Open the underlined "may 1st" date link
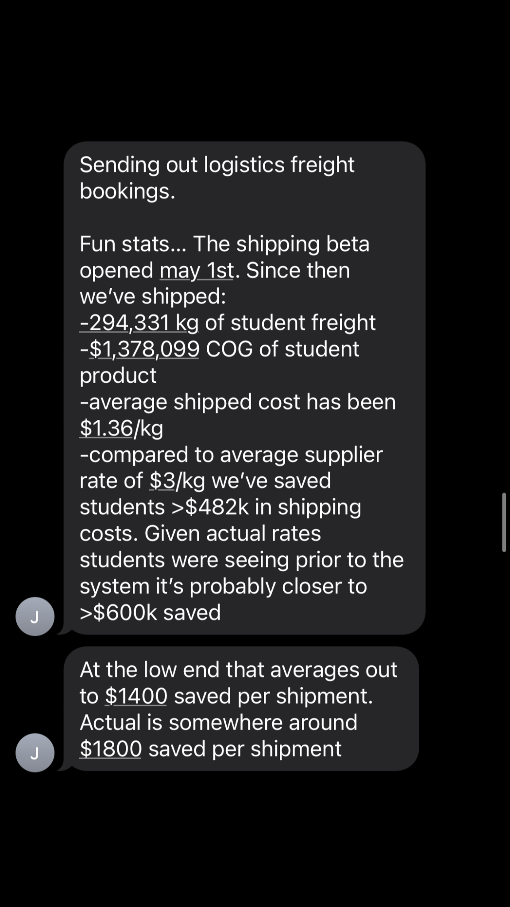The image size is (510, 907). [x=196, y=270]
